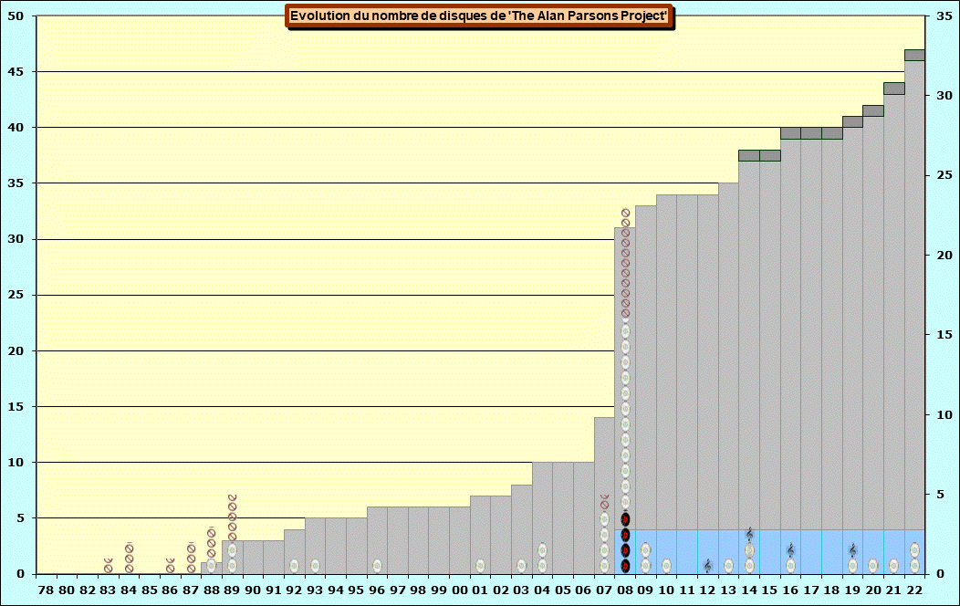960x606 pixels.
Task: Click the blue segment of bar 17
Action: click(x=811, y=551)
